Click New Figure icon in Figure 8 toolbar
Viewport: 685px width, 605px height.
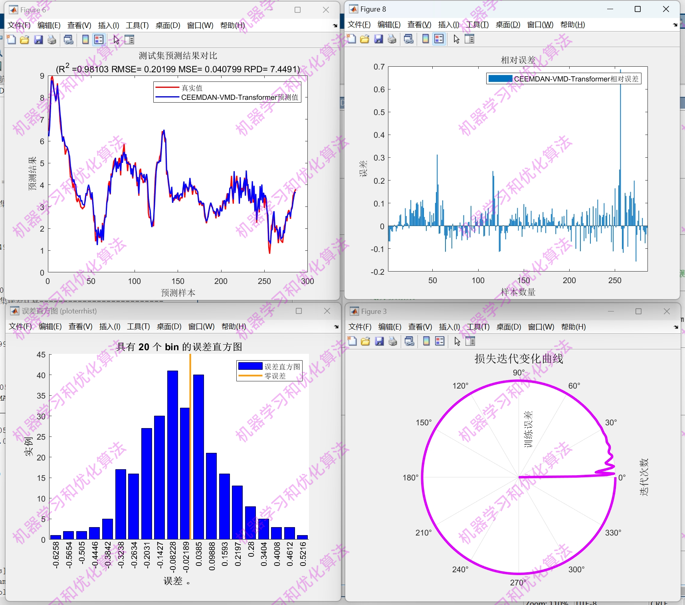click(x=352, y=39)
